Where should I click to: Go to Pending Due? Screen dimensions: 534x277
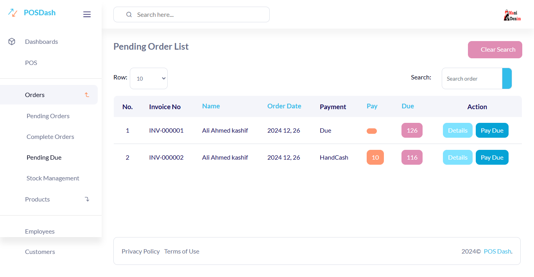tap(44, 157)
